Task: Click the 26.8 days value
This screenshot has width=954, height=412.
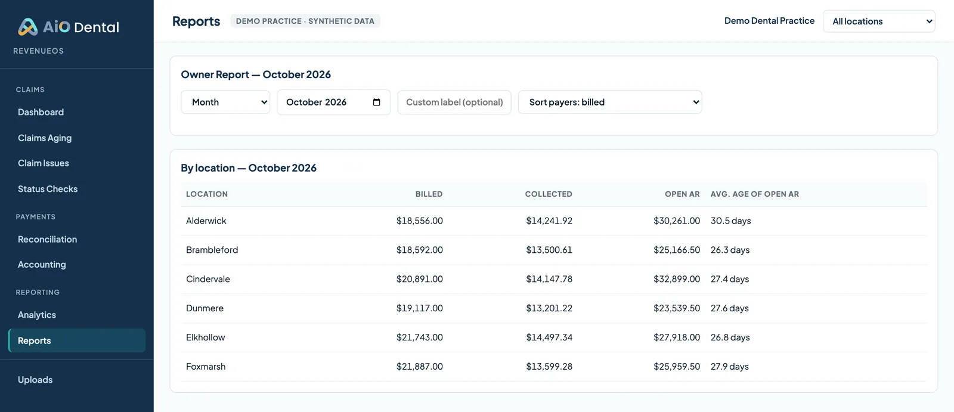Action: (730, 337)
